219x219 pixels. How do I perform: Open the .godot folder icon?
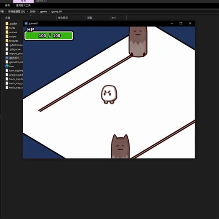[7, 24]
